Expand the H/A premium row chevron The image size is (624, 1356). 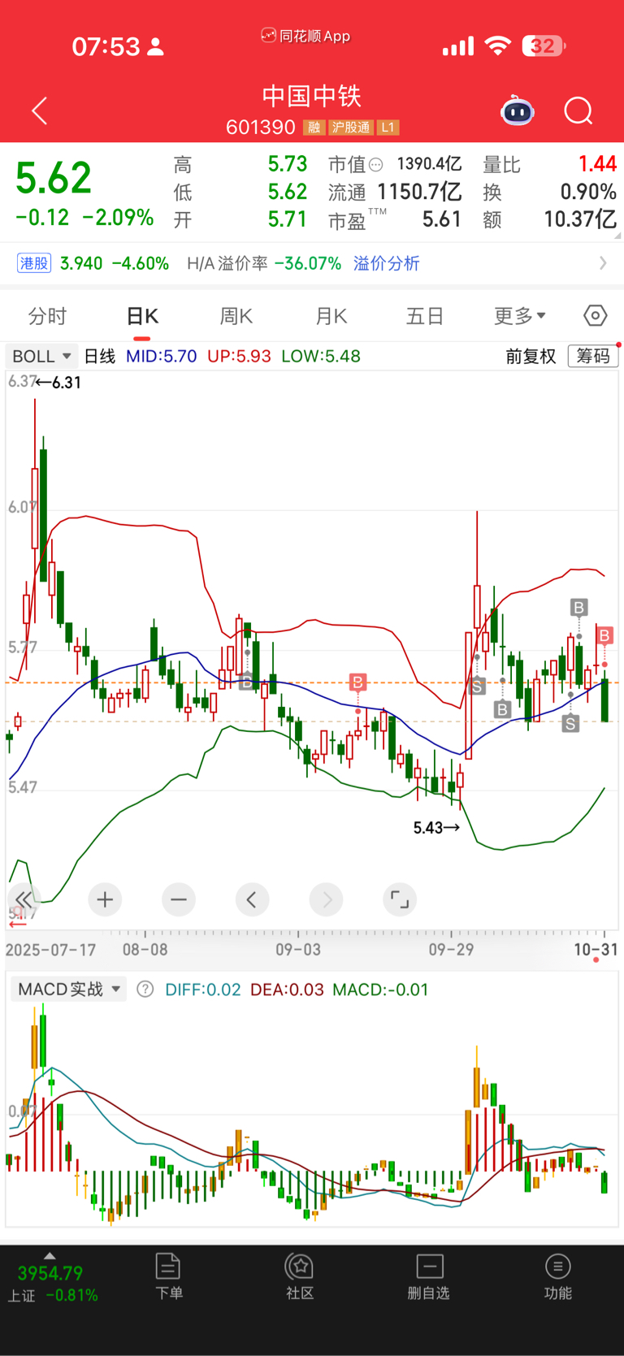point(603,263)
